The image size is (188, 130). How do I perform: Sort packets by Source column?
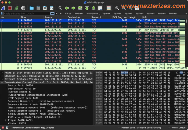coord(55,17)
